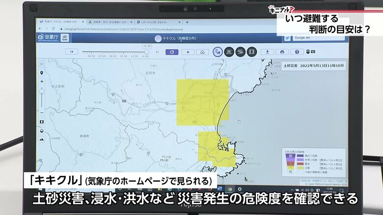Image resolution: width=383 pixels, height=215 pixels.
Task: Open the Windows notification center icon
Action: 342,190
